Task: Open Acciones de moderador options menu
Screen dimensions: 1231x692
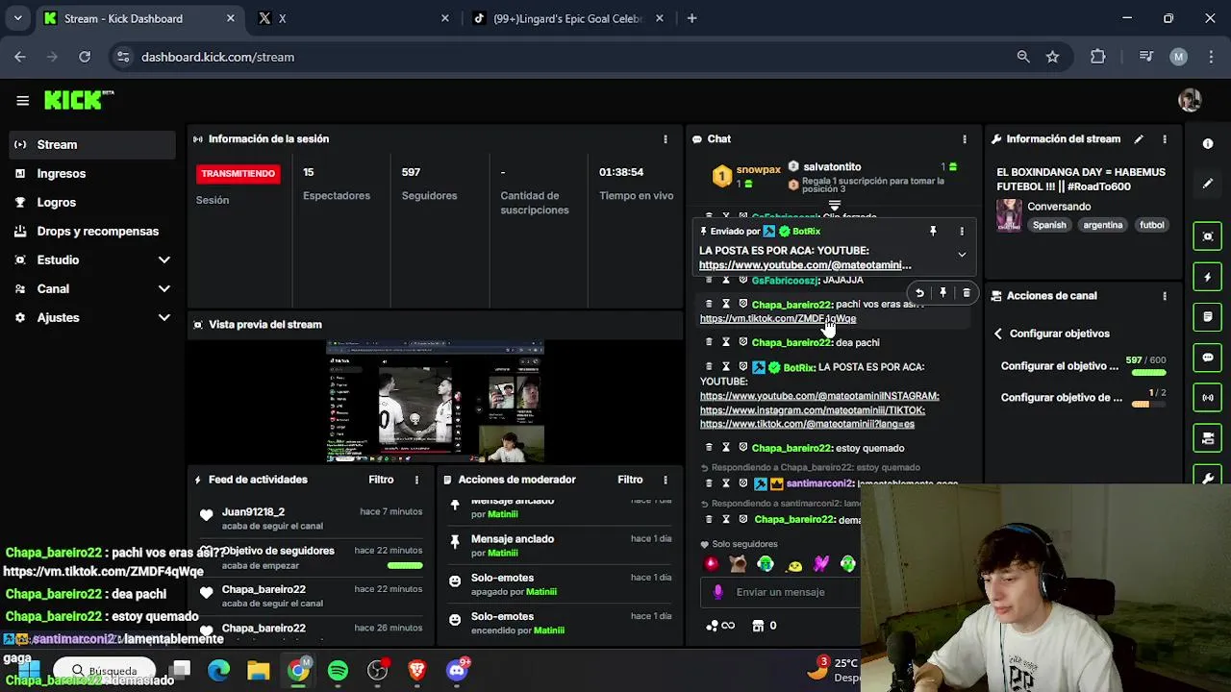Action: tap(666, 480)
